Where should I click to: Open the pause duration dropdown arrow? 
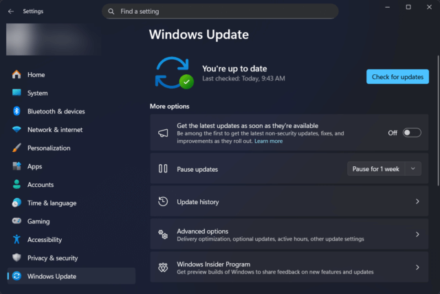coord(412,169)
